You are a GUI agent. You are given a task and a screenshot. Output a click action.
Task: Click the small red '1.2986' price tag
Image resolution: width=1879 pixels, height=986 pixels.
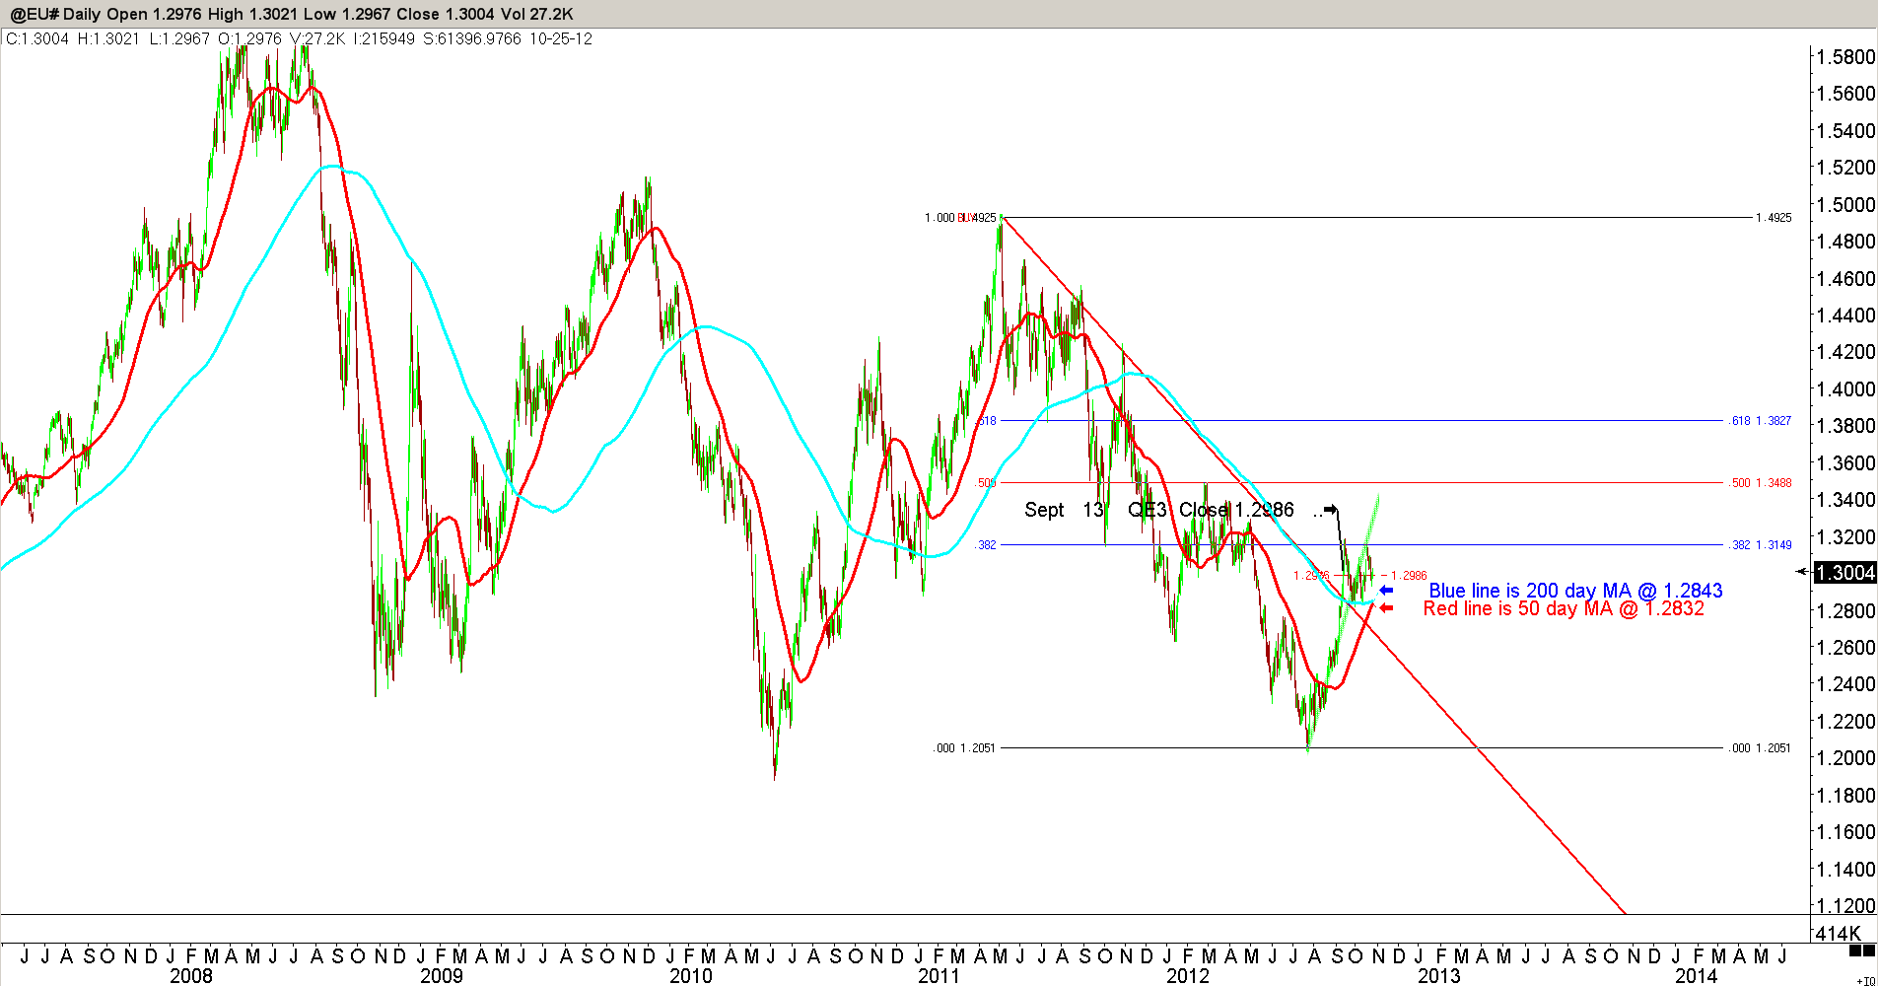click(1410, 576)
